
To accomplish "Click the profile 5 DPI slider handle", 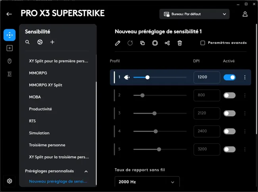I will point(159,149).
